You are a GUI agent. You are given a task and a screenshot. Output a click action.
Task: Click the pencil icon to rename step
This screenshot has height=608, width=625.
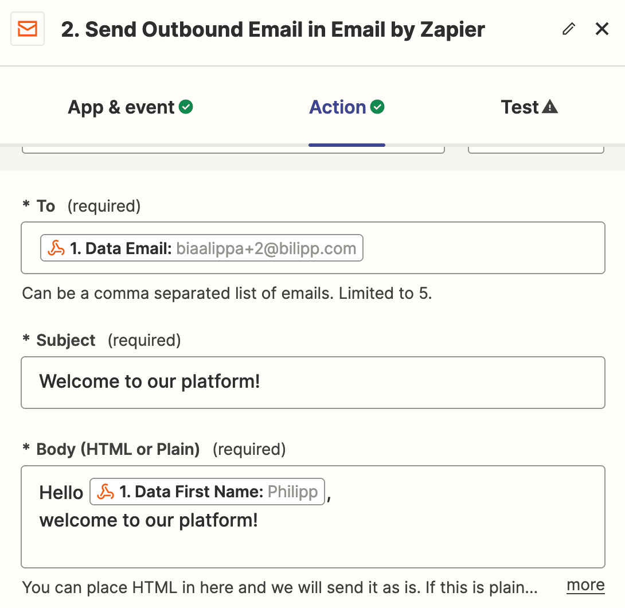coord(568,29)
